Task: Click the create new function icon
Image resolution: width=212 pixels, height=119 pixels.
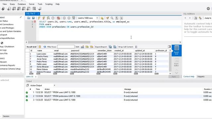Action: pos(28,9)
